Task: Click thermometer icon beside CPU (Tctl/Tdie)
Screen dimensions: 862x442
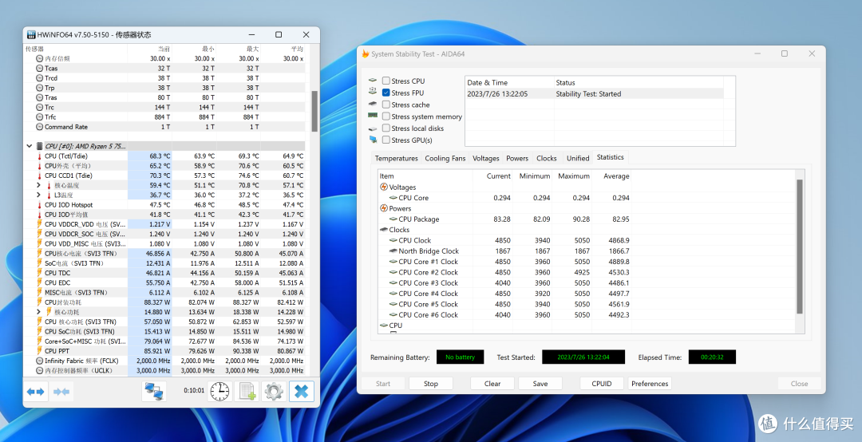Action: coord(40,156)
